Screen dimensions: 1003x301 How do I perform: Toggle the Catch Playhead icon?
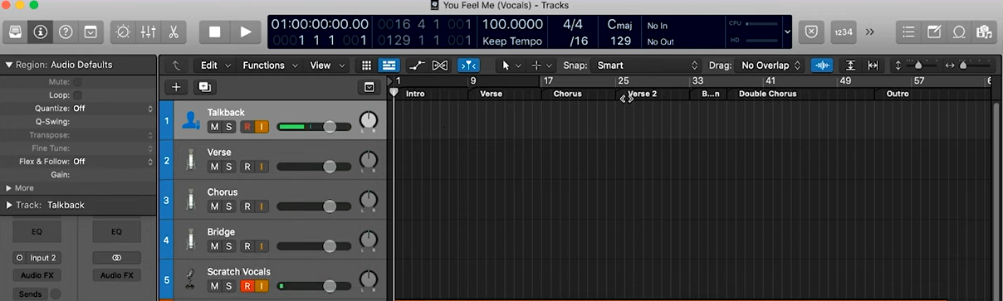pos(468,65)
